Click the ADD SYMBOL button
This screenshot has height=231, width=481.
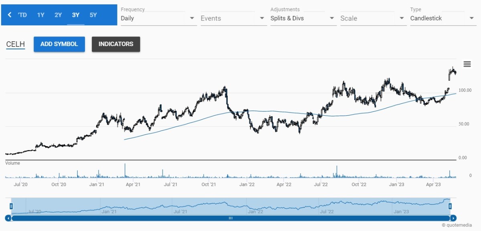coord(59,44)
